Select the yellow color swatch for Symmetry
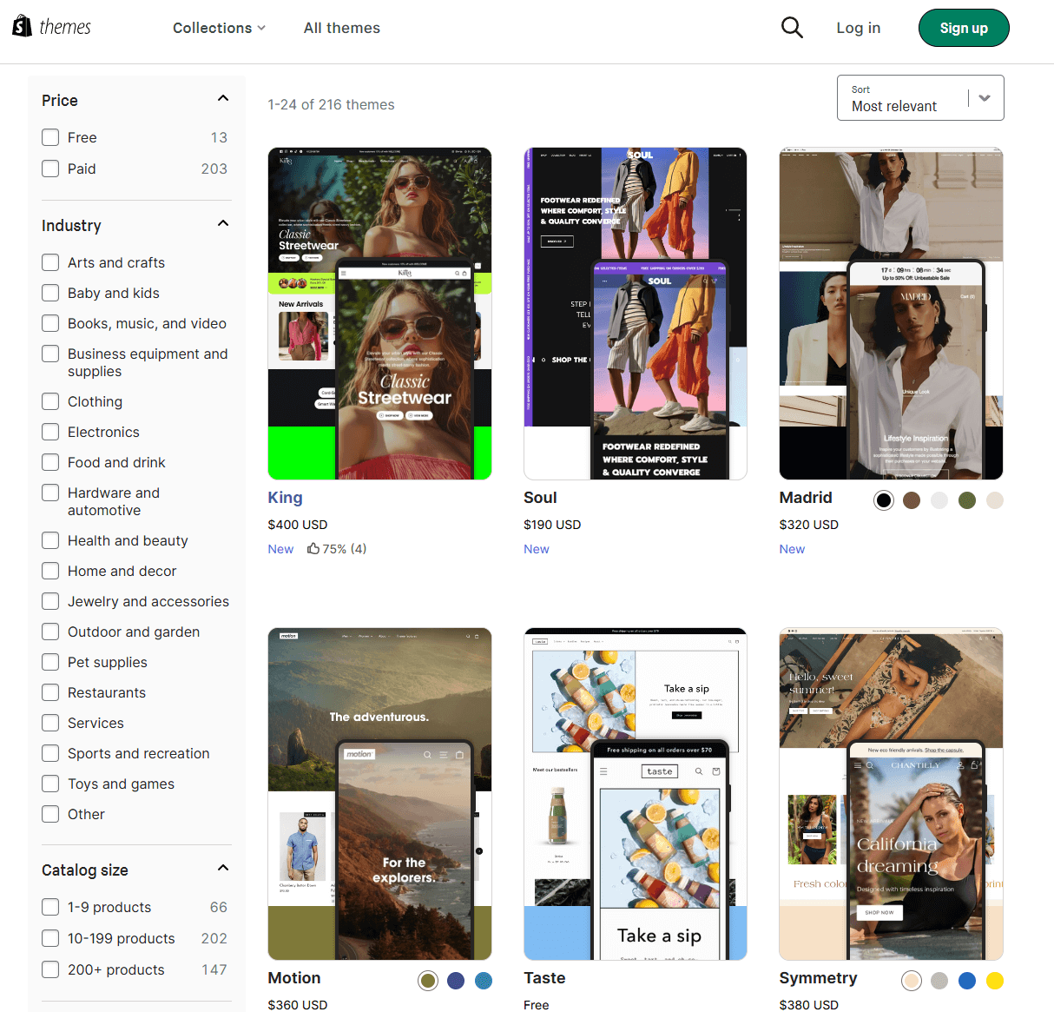This screenshot has height=1012, width=1054. click(995, 981)
